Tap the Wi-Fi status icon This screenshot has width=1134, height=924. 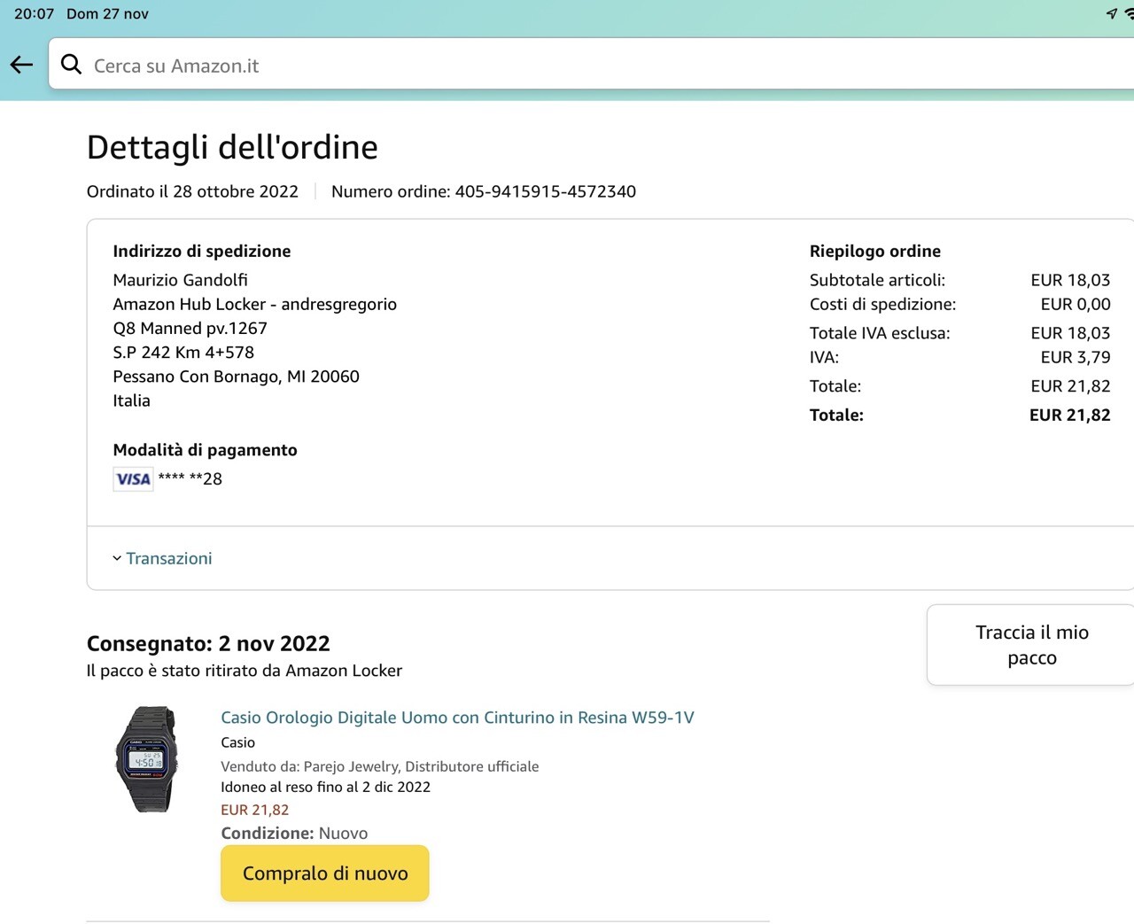[x=1129, y=13]
